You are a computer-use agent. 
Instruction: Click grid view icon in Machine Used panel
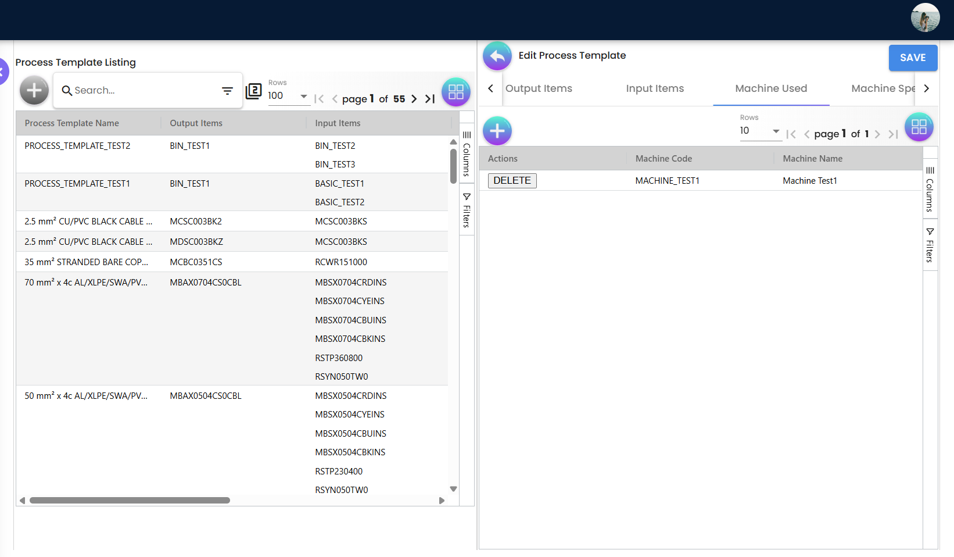[x=919, y=127]
